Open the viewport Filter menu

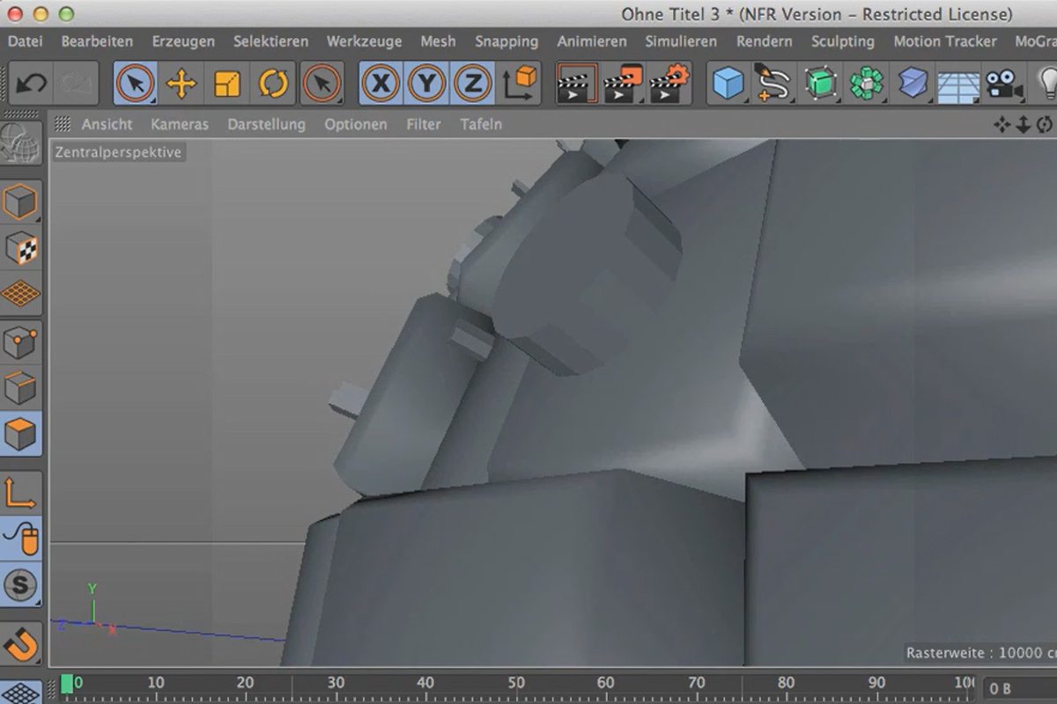[424, 124]
